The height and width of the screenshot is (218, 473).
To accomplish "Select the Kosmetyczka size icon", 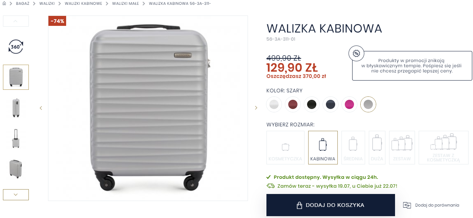I will (x=285, y=147).
